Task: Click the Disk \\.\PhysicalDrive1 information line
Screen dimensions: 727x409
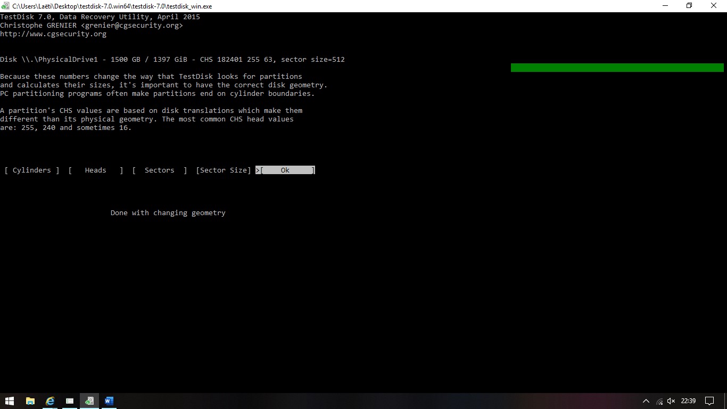Action: pyautogui.click(x=172, y=60)
